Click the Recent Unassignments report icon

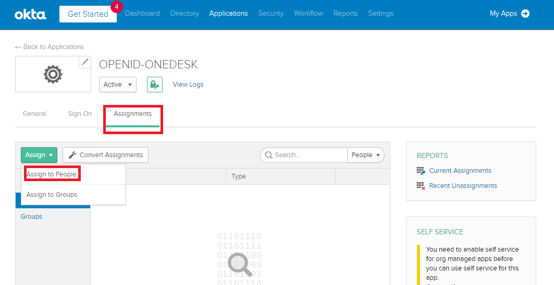421,186
